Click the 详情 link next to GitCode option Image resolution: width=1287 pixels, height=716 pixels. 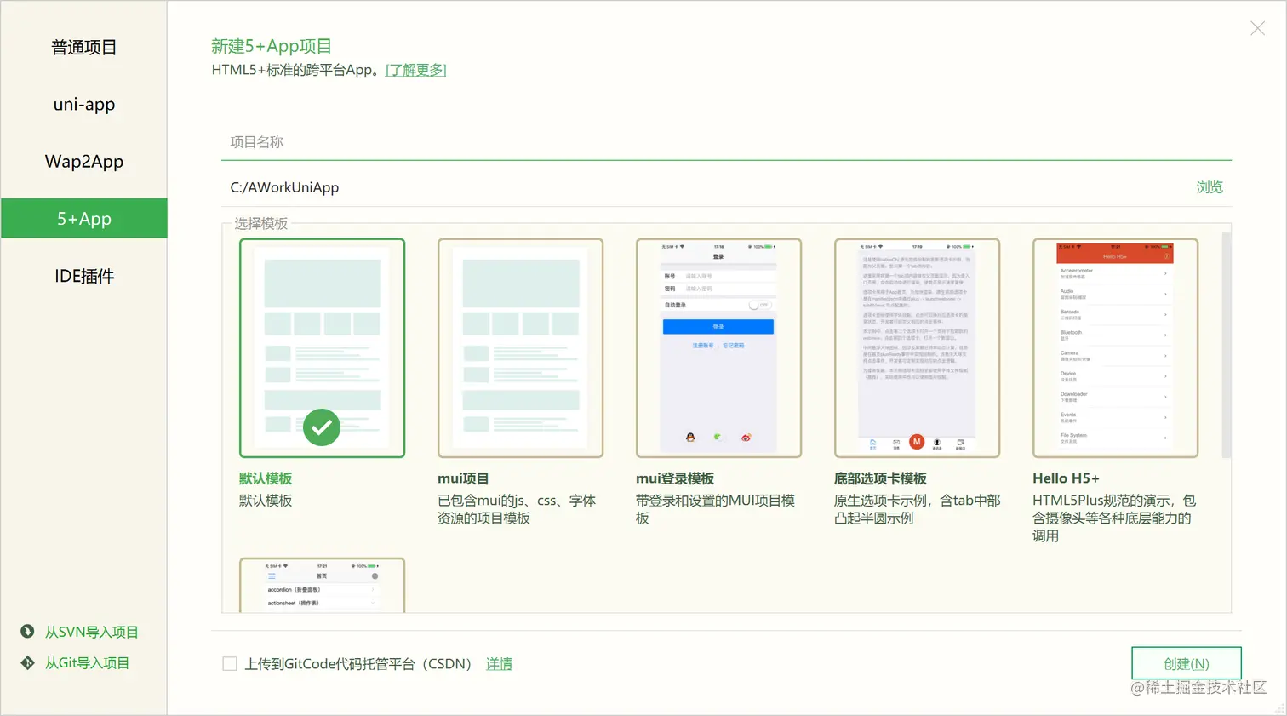click(x=499, y=663)
